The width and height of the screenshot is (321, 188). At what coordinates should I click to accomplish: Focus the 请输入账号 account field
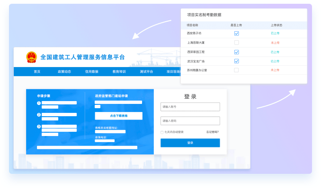190,107
